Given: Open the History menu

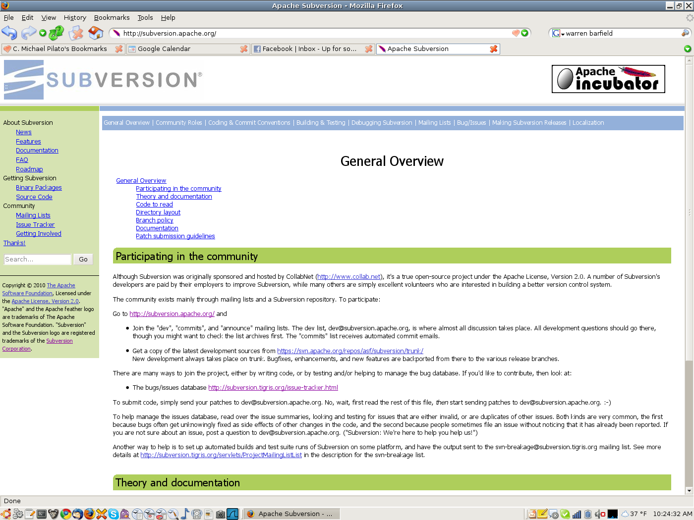Looking at the screenshot, I should pos(75,17).
